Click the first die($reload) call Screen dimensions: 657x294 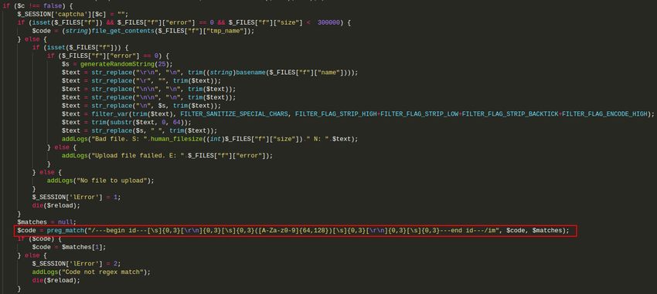(56, 205)
